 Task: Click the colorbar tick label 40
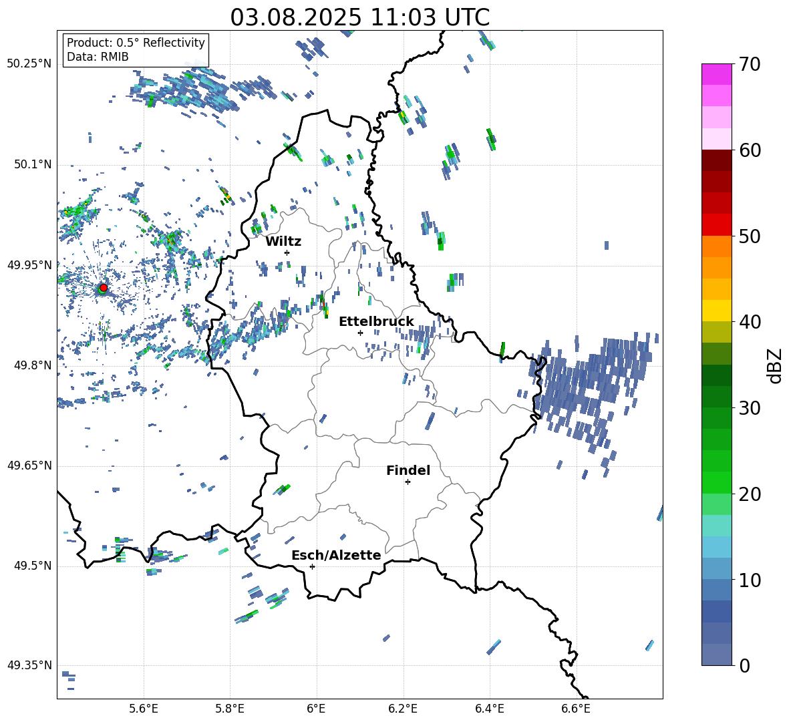750,322
